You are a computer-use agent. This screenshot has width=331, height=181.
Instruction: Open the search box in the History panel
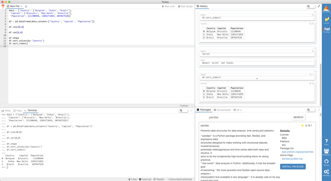pyautogui.click(x=311, y=6)
